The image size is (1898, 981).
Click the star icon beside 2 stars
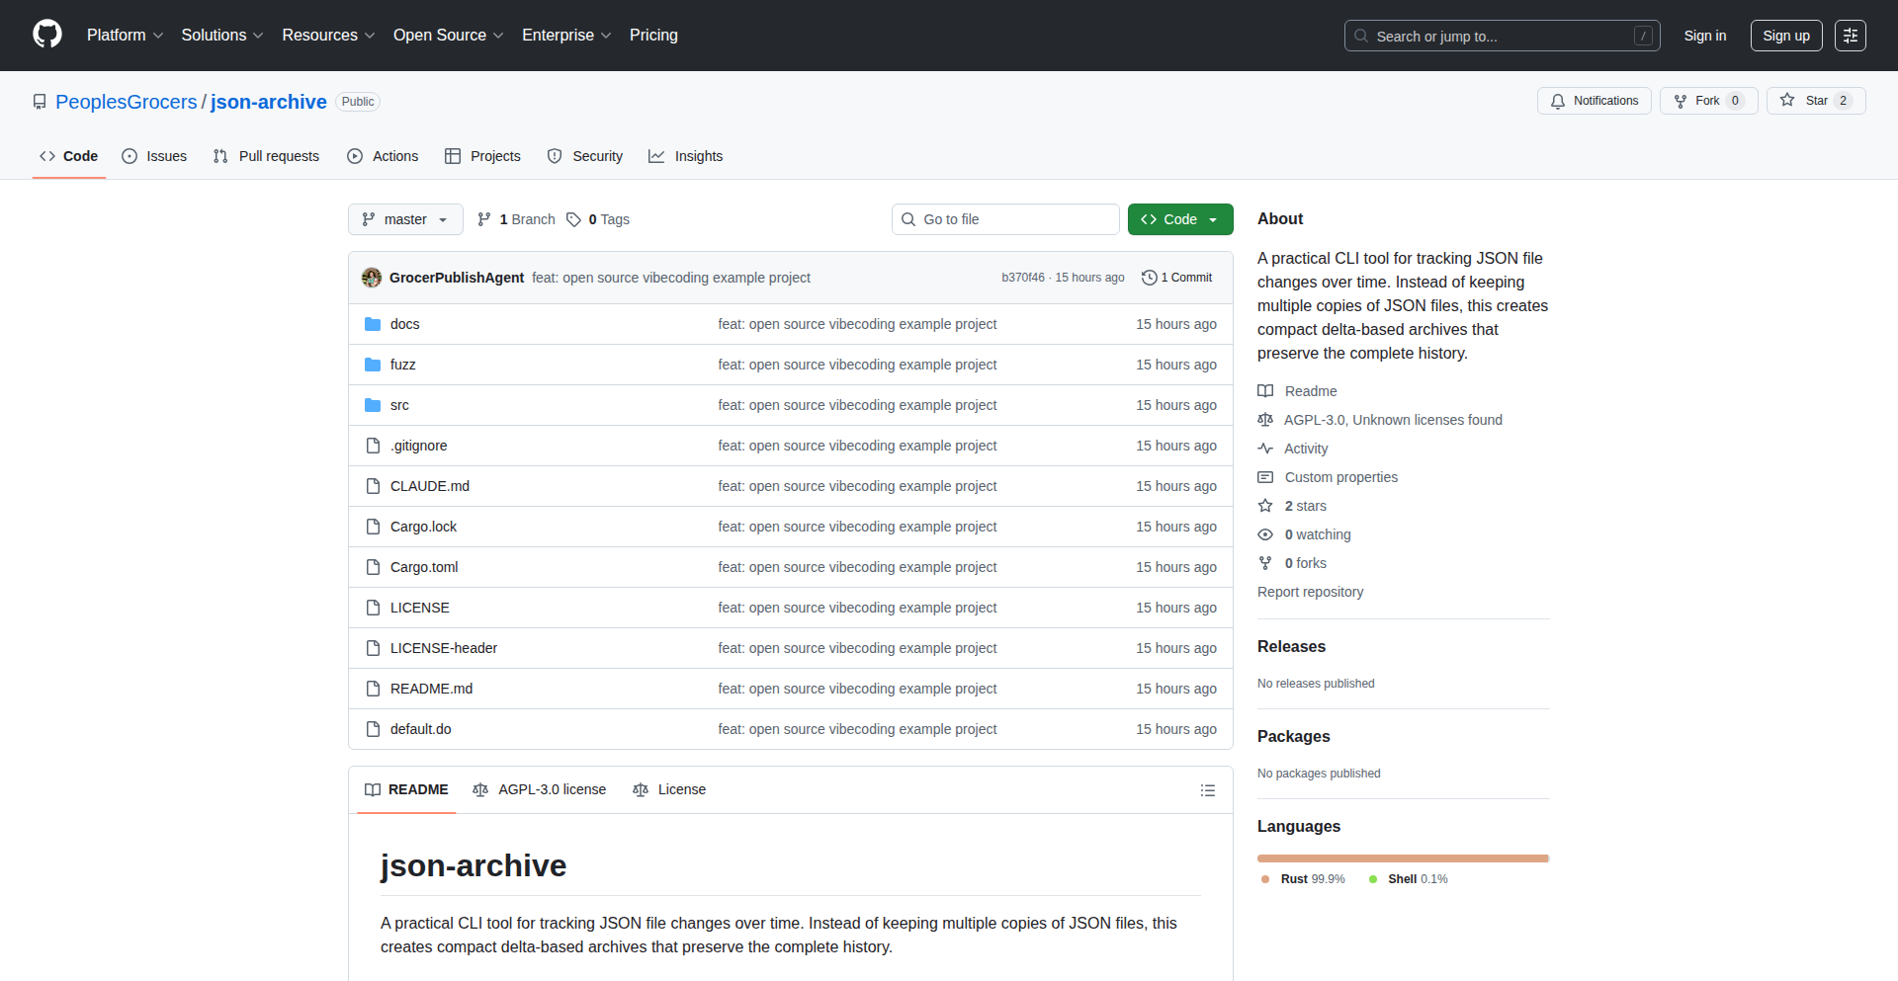(1265, 506)
